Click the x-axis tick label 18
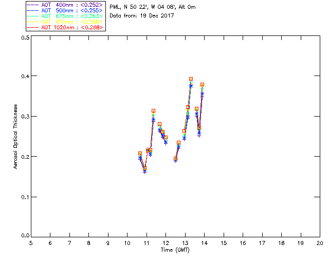Screen dimensions: 329x263 pyautogui.click(x=281, y=243)
